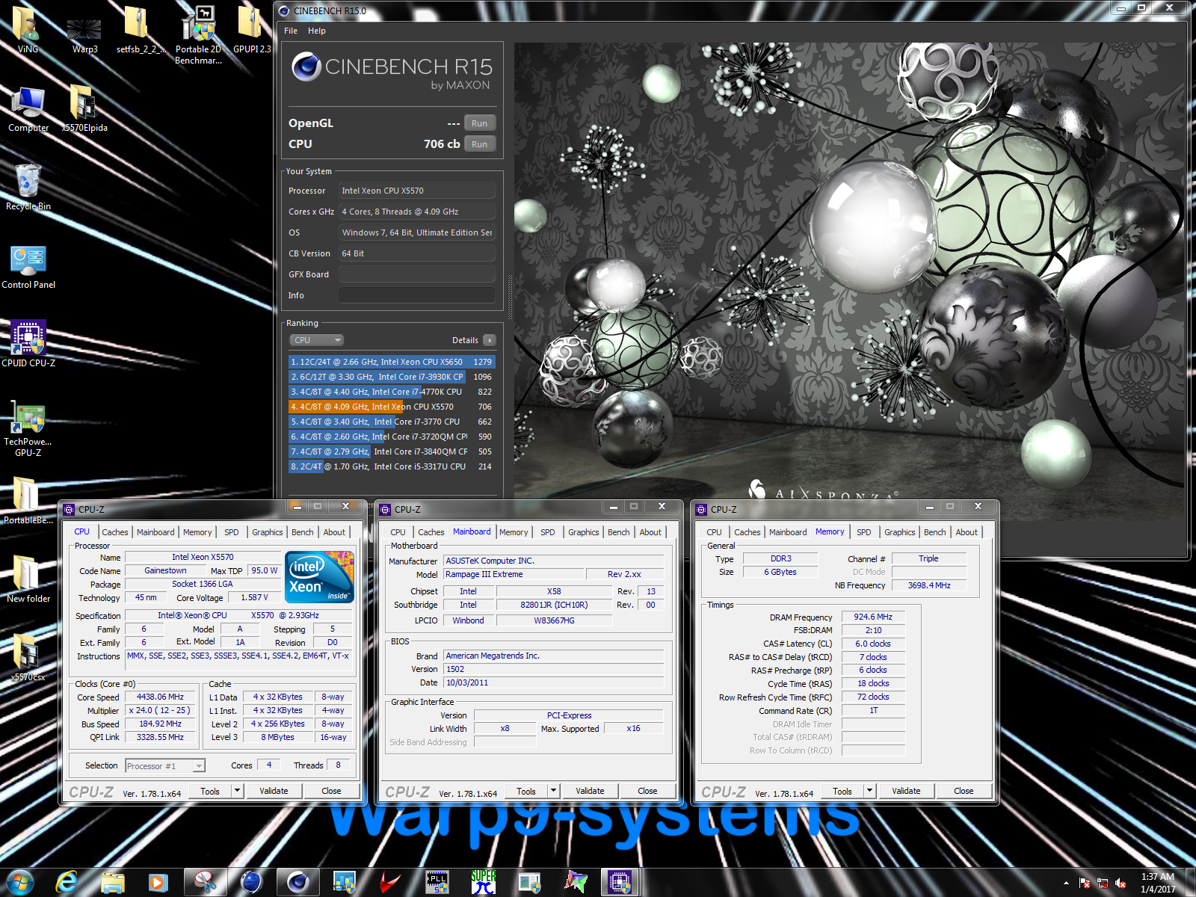Click the Info field in Your System

pyautogui.click(x=417, y=295)
